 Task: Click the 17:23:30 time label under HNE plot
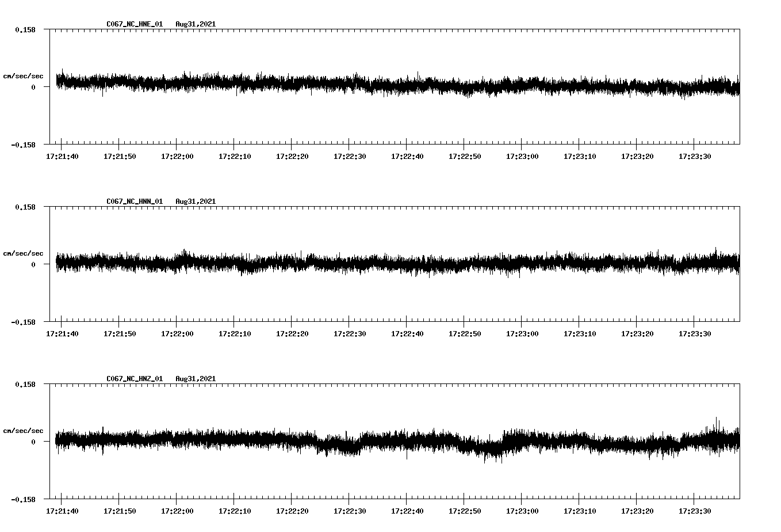pos(695,156)
